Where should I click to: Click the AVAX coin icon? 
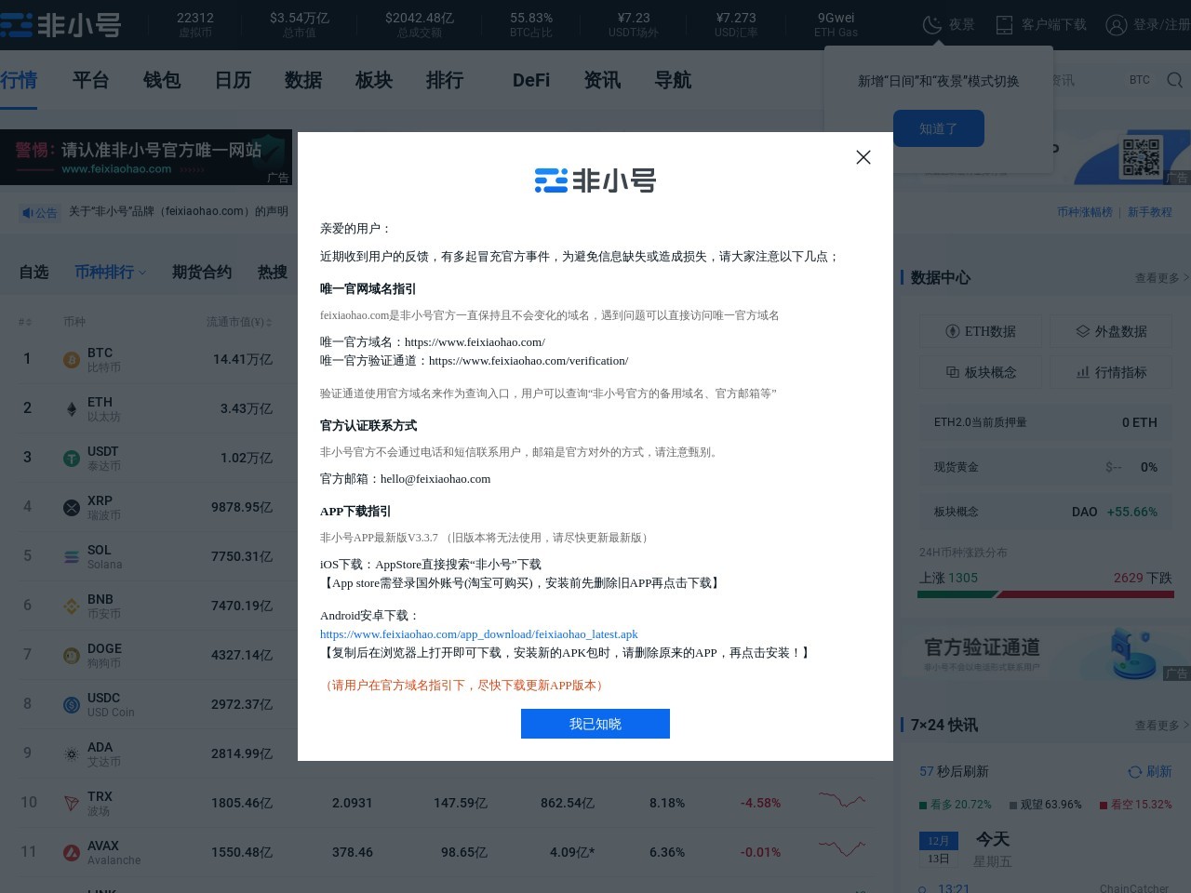click(72, 853)
